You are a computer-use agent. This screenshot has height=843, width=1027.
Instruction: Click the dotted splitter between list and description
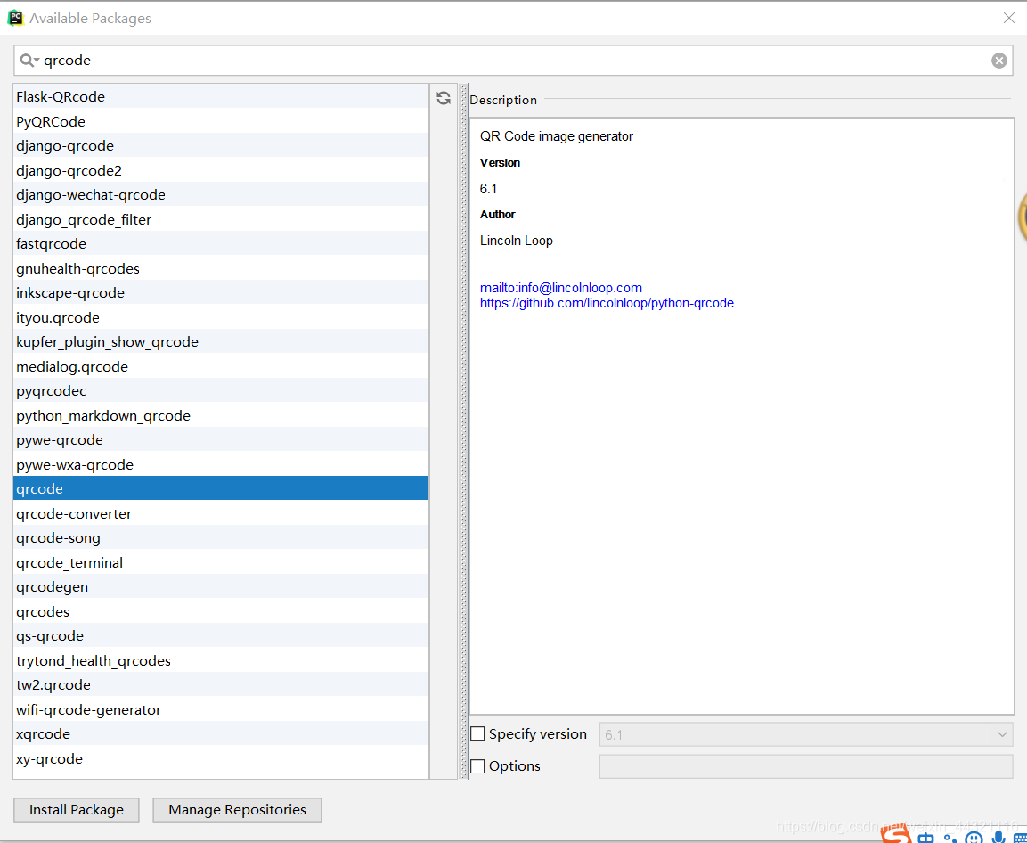click(464, 431)
